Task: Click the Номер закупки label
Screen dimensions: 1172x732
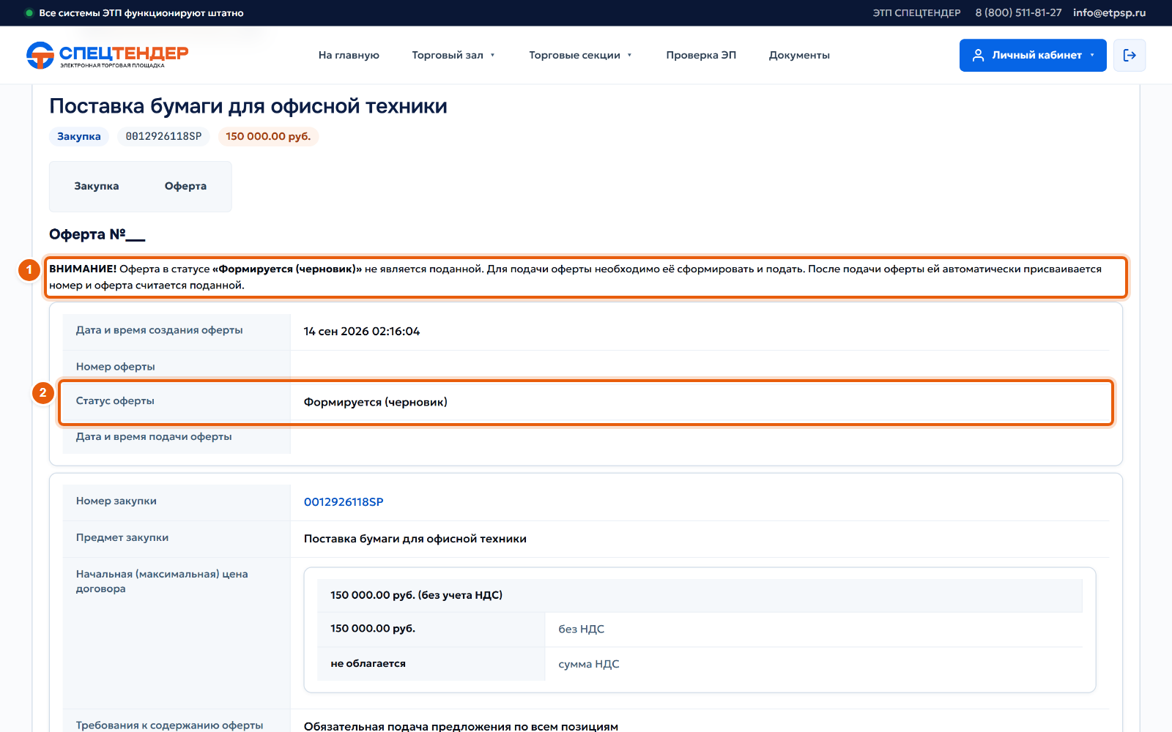Action: tap(116, 501)
